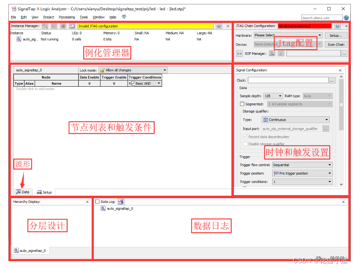Click the SOF Manager file path field
The width and height of the screenshot is (354, 268).
coord(314,54)
